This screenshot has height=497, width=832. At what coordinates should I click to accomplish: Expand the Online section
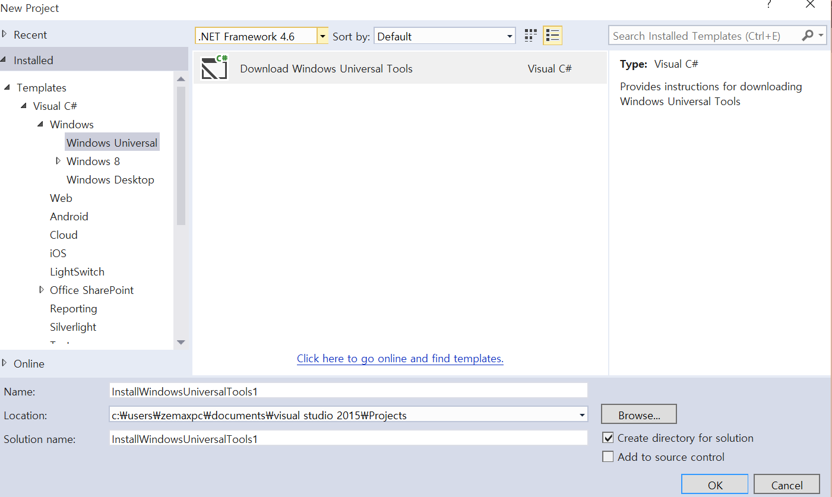(4, 363)
